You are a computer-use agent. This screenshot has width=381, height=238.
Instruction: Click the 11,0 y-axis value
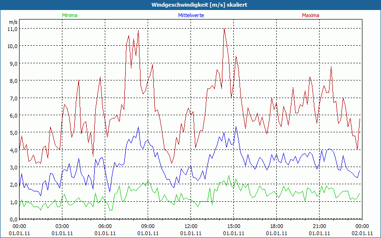[x=13, y=29]
